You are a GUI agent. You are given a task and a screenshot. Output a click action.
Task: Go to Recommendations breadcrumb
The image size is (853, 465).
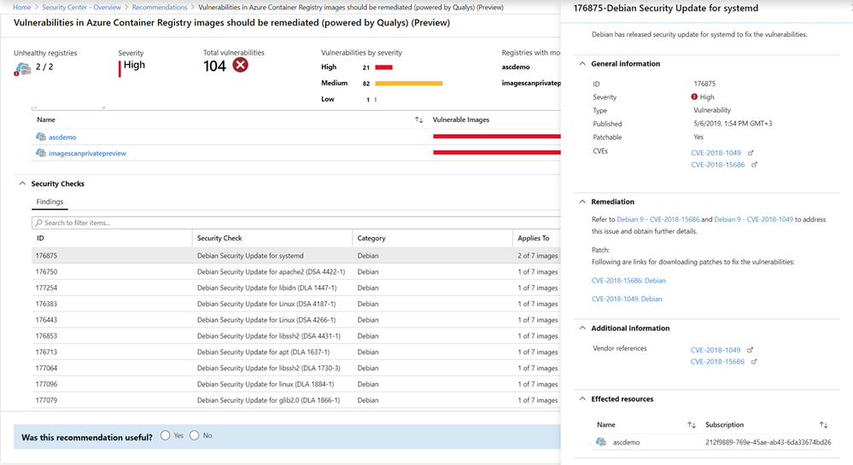point(160,8)
